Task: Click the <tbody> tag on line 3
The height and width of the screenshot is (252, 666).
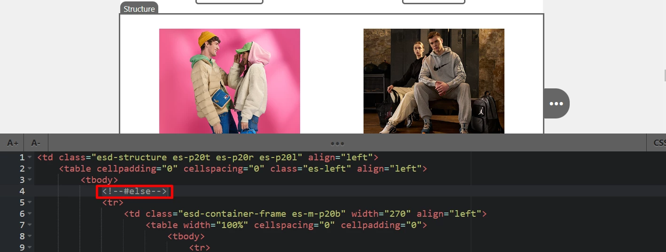Action: click(99, 180)
